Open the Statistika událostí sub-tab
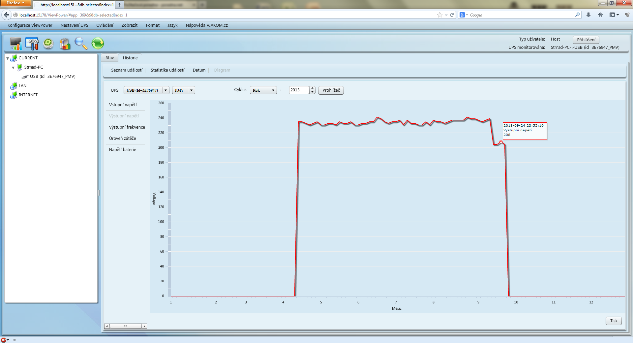Image resolution: width=633 pixels, height=343 pixels. [167, 70]
